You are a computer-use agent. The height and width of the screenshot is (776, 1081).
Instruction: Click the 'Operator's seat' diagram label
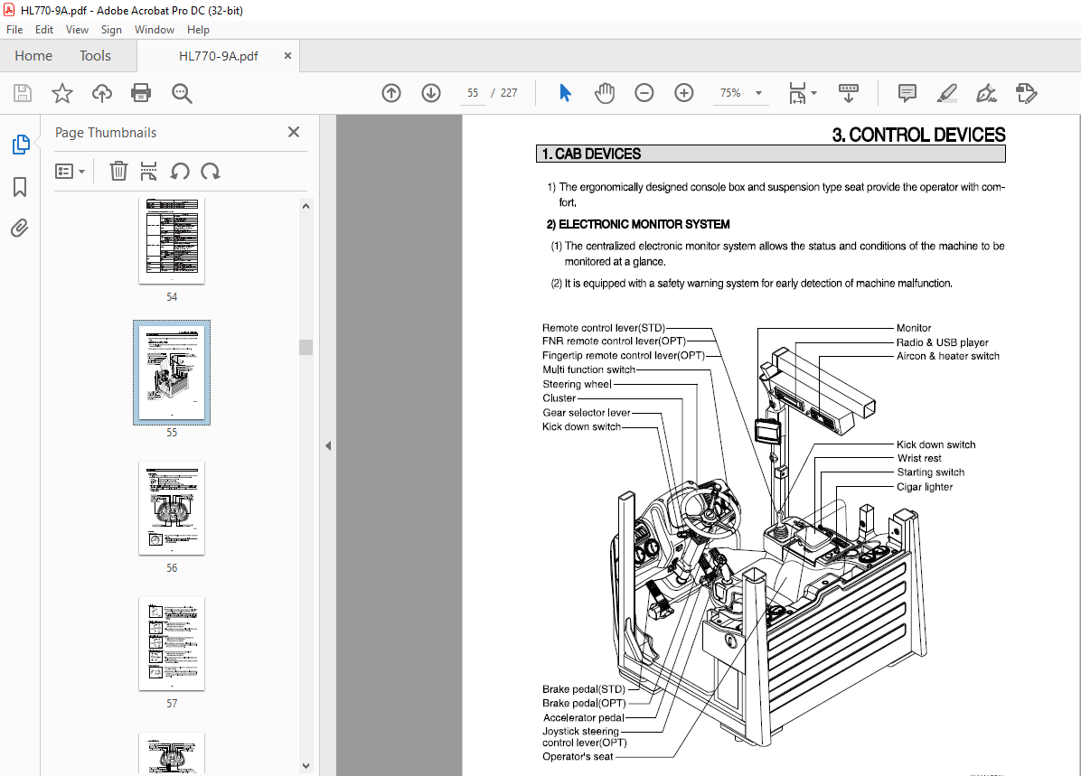pyautogui.click(x=577, y=757)
